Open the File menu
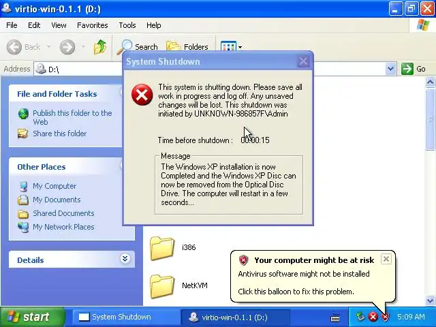Image resolution: width=436 pixels, height=327 pixels. pyautogui.click(x=12, y=25)
